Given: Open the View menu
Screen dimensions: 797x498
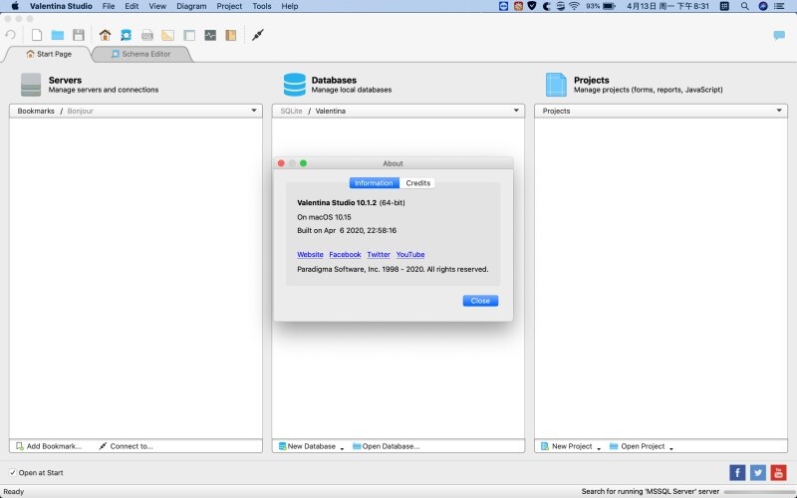Looking at the screenshot, I should (x=157, y=6).
